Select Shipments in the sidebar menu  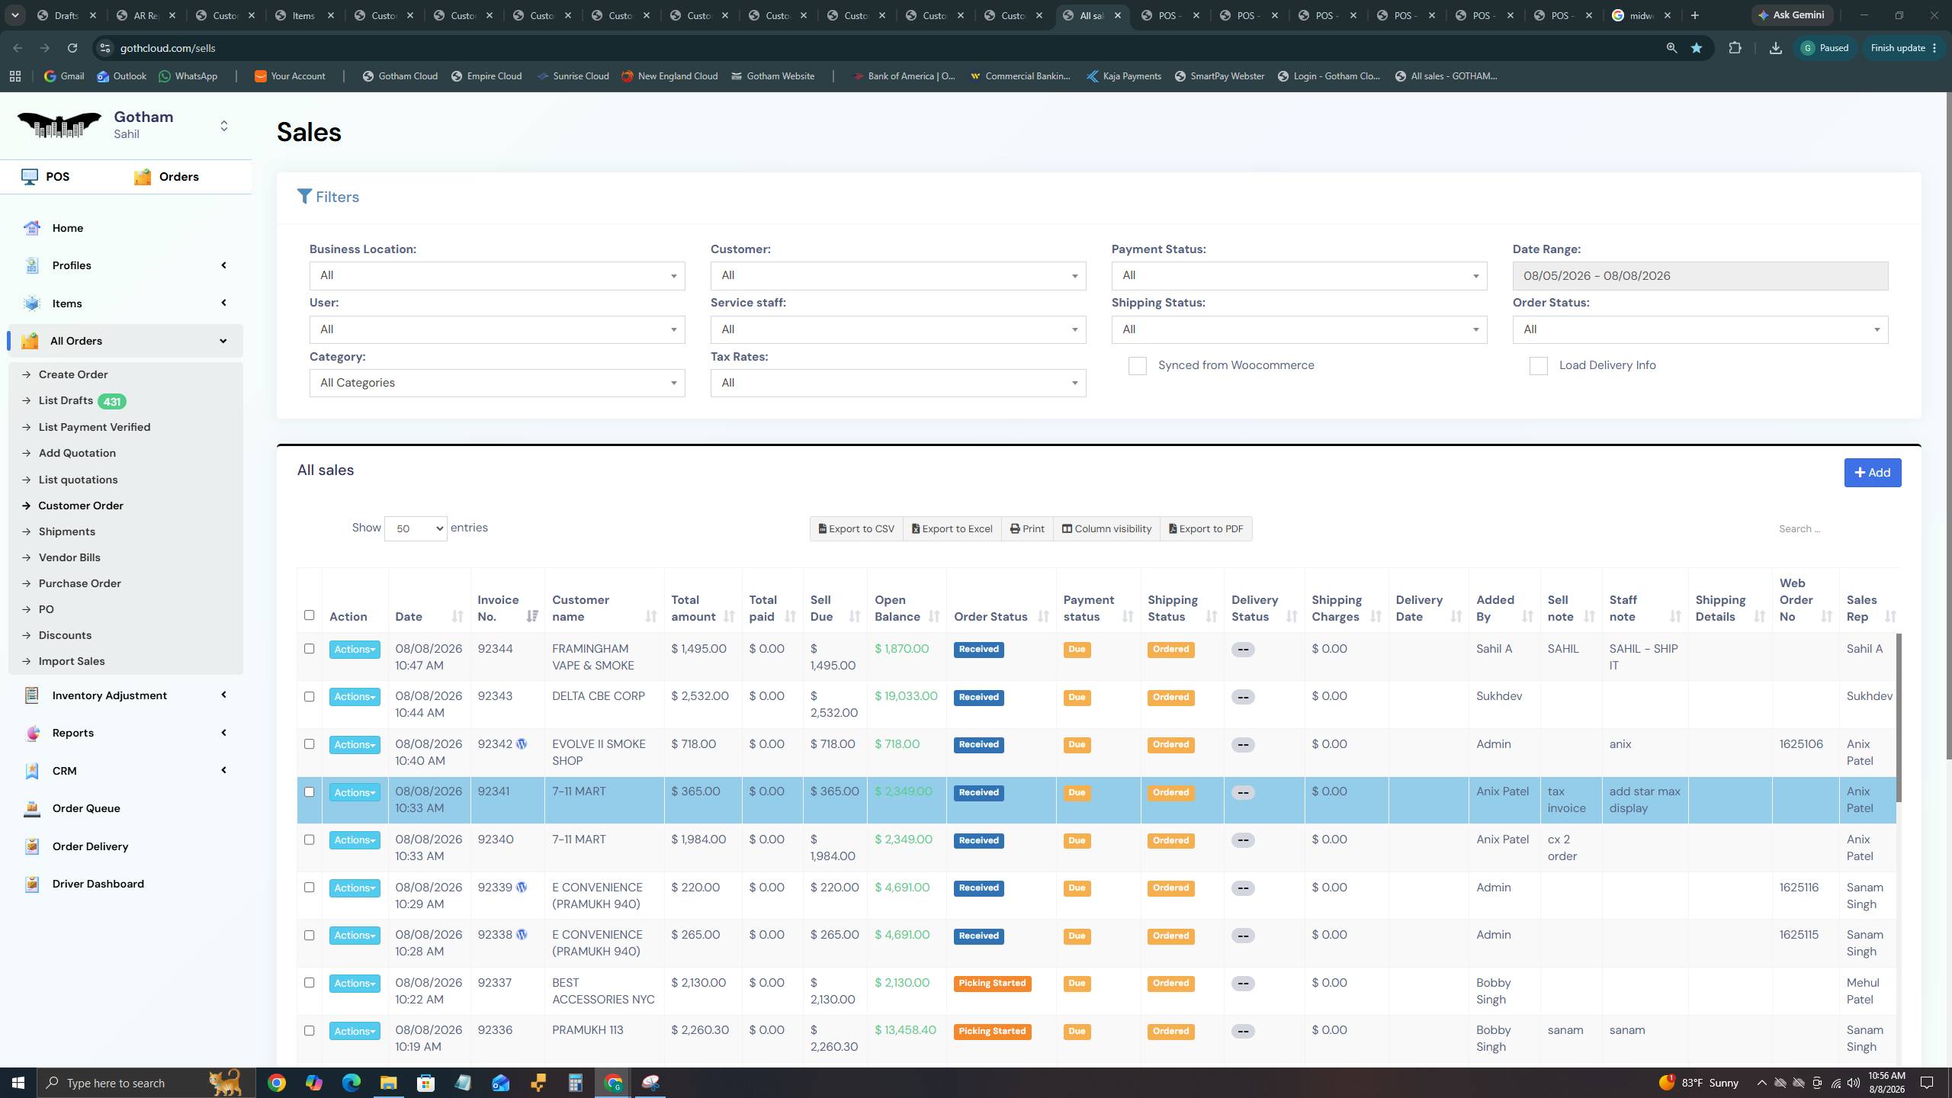click(x=67, y=531)
